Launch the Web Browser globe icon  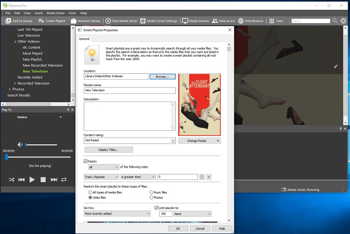241,21
